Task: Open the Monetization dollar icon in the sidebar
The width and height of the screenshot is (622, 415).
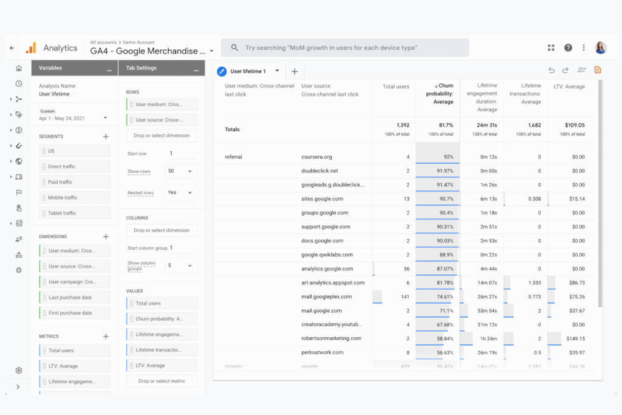Action: (19, 130)
